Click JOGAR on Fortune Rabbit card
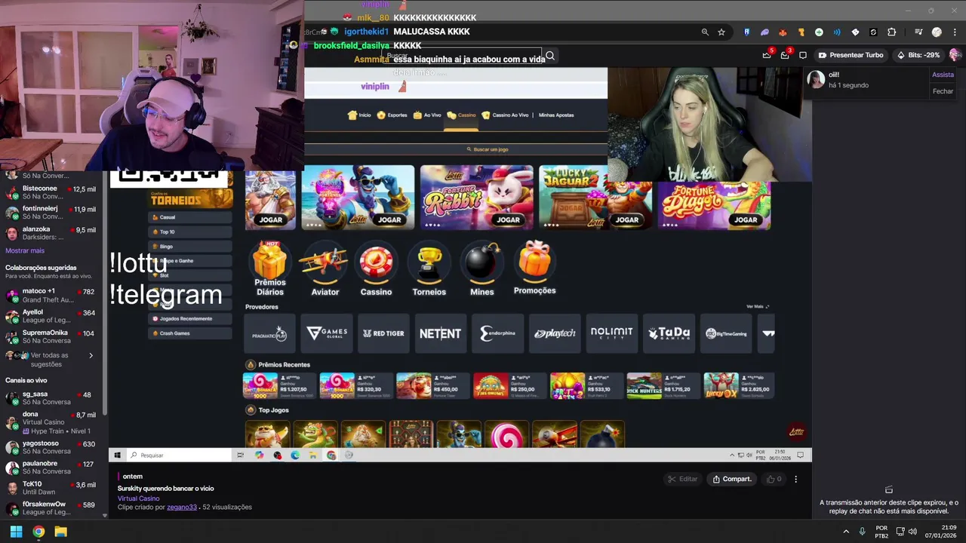Screen dimensions: 966x543 [x=508, y=219]
